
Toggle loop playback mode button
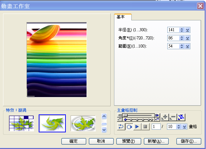[x=129, y=127]
